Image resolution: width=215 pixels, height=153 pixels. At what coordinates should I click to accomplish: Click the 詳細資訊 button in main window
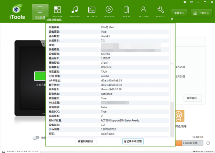tap(192, 98)
